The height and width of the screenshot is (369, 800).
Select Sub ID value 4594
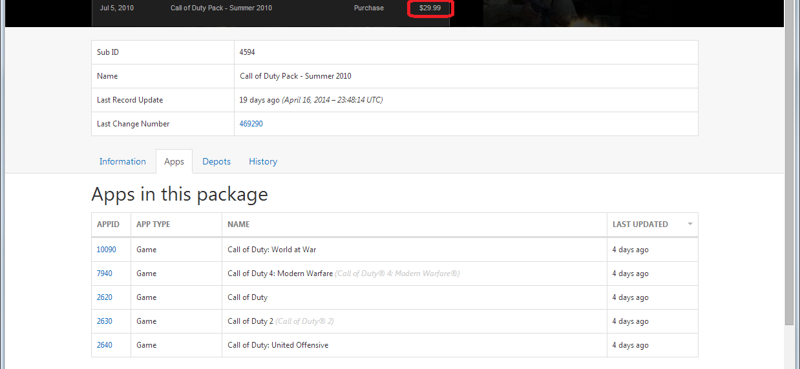click(247, 52)
